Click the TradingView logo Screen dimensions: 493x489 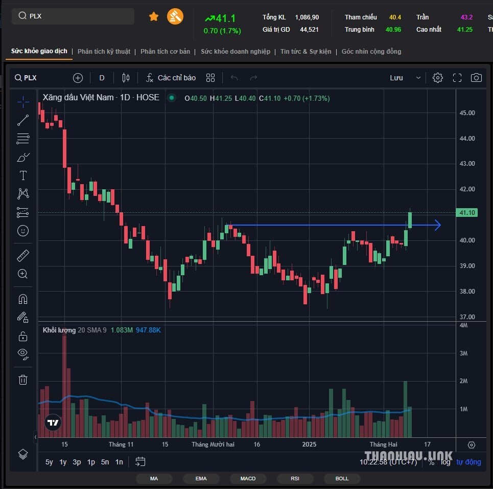53,423
